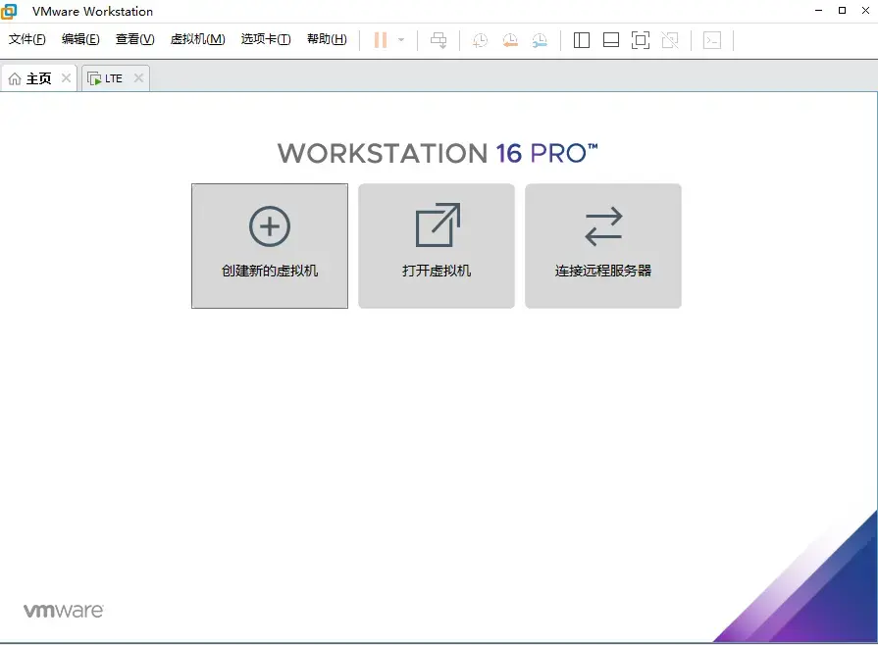Open the power options dropdown arrow next to pause

[401, 40]
